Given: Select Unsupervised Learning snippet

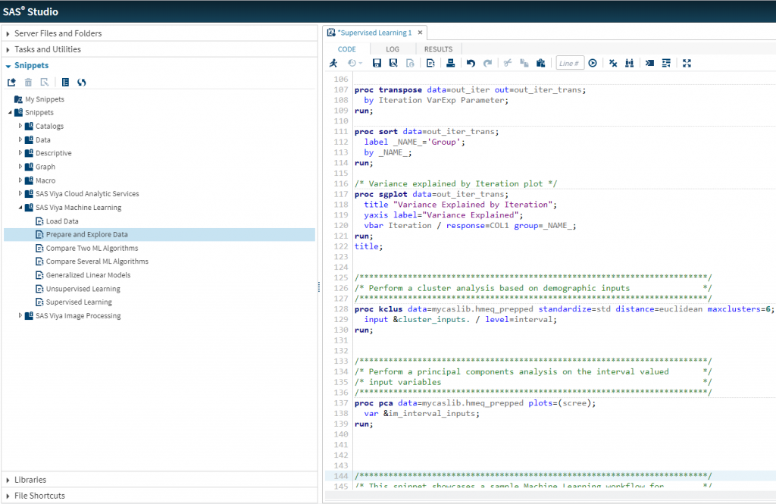Looking at the screenshot, I should (83, 289).
